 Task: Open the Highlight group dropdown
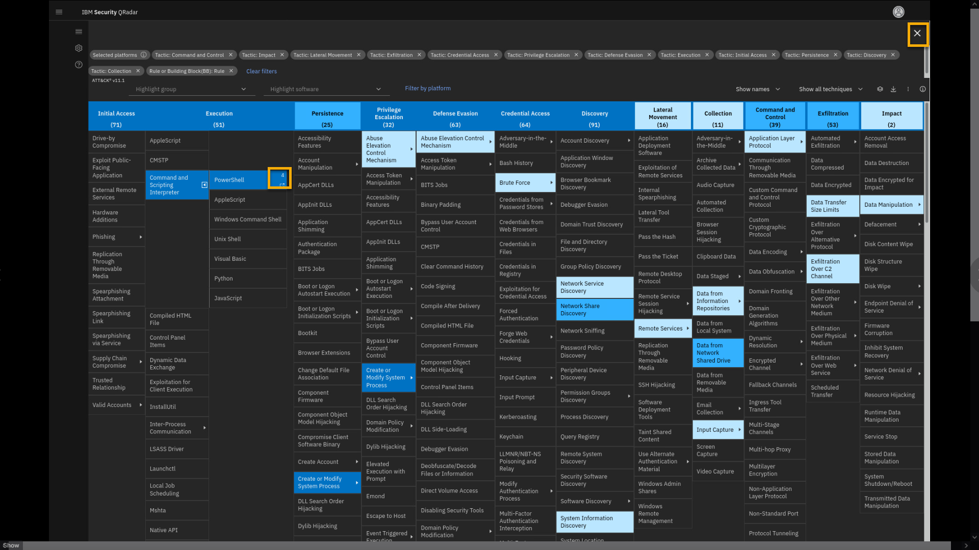point(191,89)
